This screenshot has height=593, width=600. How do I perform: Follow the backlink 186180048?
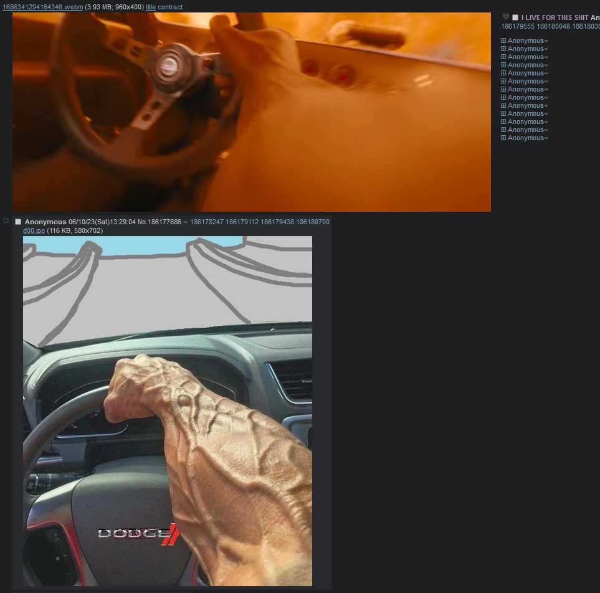[553, 26]
